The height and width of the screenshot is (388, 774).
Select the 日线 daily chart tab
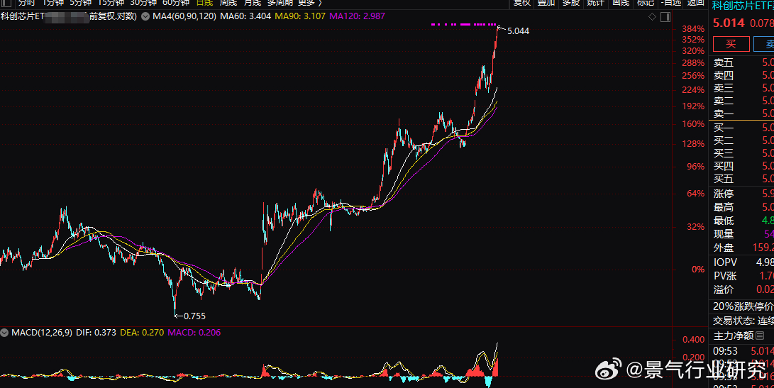(x=204, y=2)
